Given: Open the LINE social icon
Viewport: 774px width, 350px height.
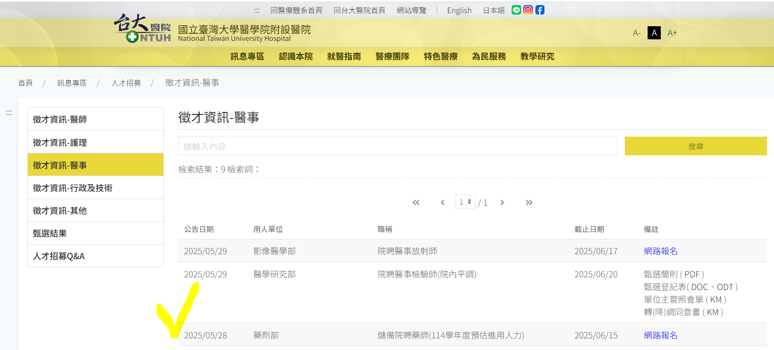Looking at the screenshot, I should (x=516, y=10).
